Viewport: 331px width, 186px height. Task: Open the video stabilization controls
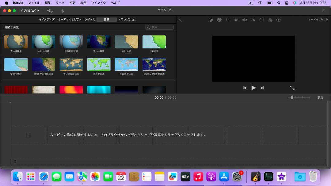(x=236, y=20)
